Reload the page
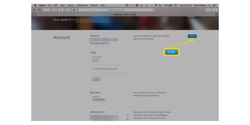250x125 pixels. tap(153, 10)
